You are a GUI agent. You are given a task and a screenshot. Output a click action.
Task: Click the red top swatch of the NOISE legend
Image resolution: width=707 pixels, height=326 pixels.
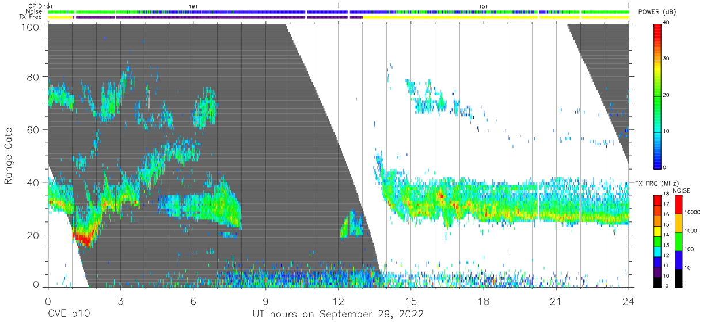(679, 205)
